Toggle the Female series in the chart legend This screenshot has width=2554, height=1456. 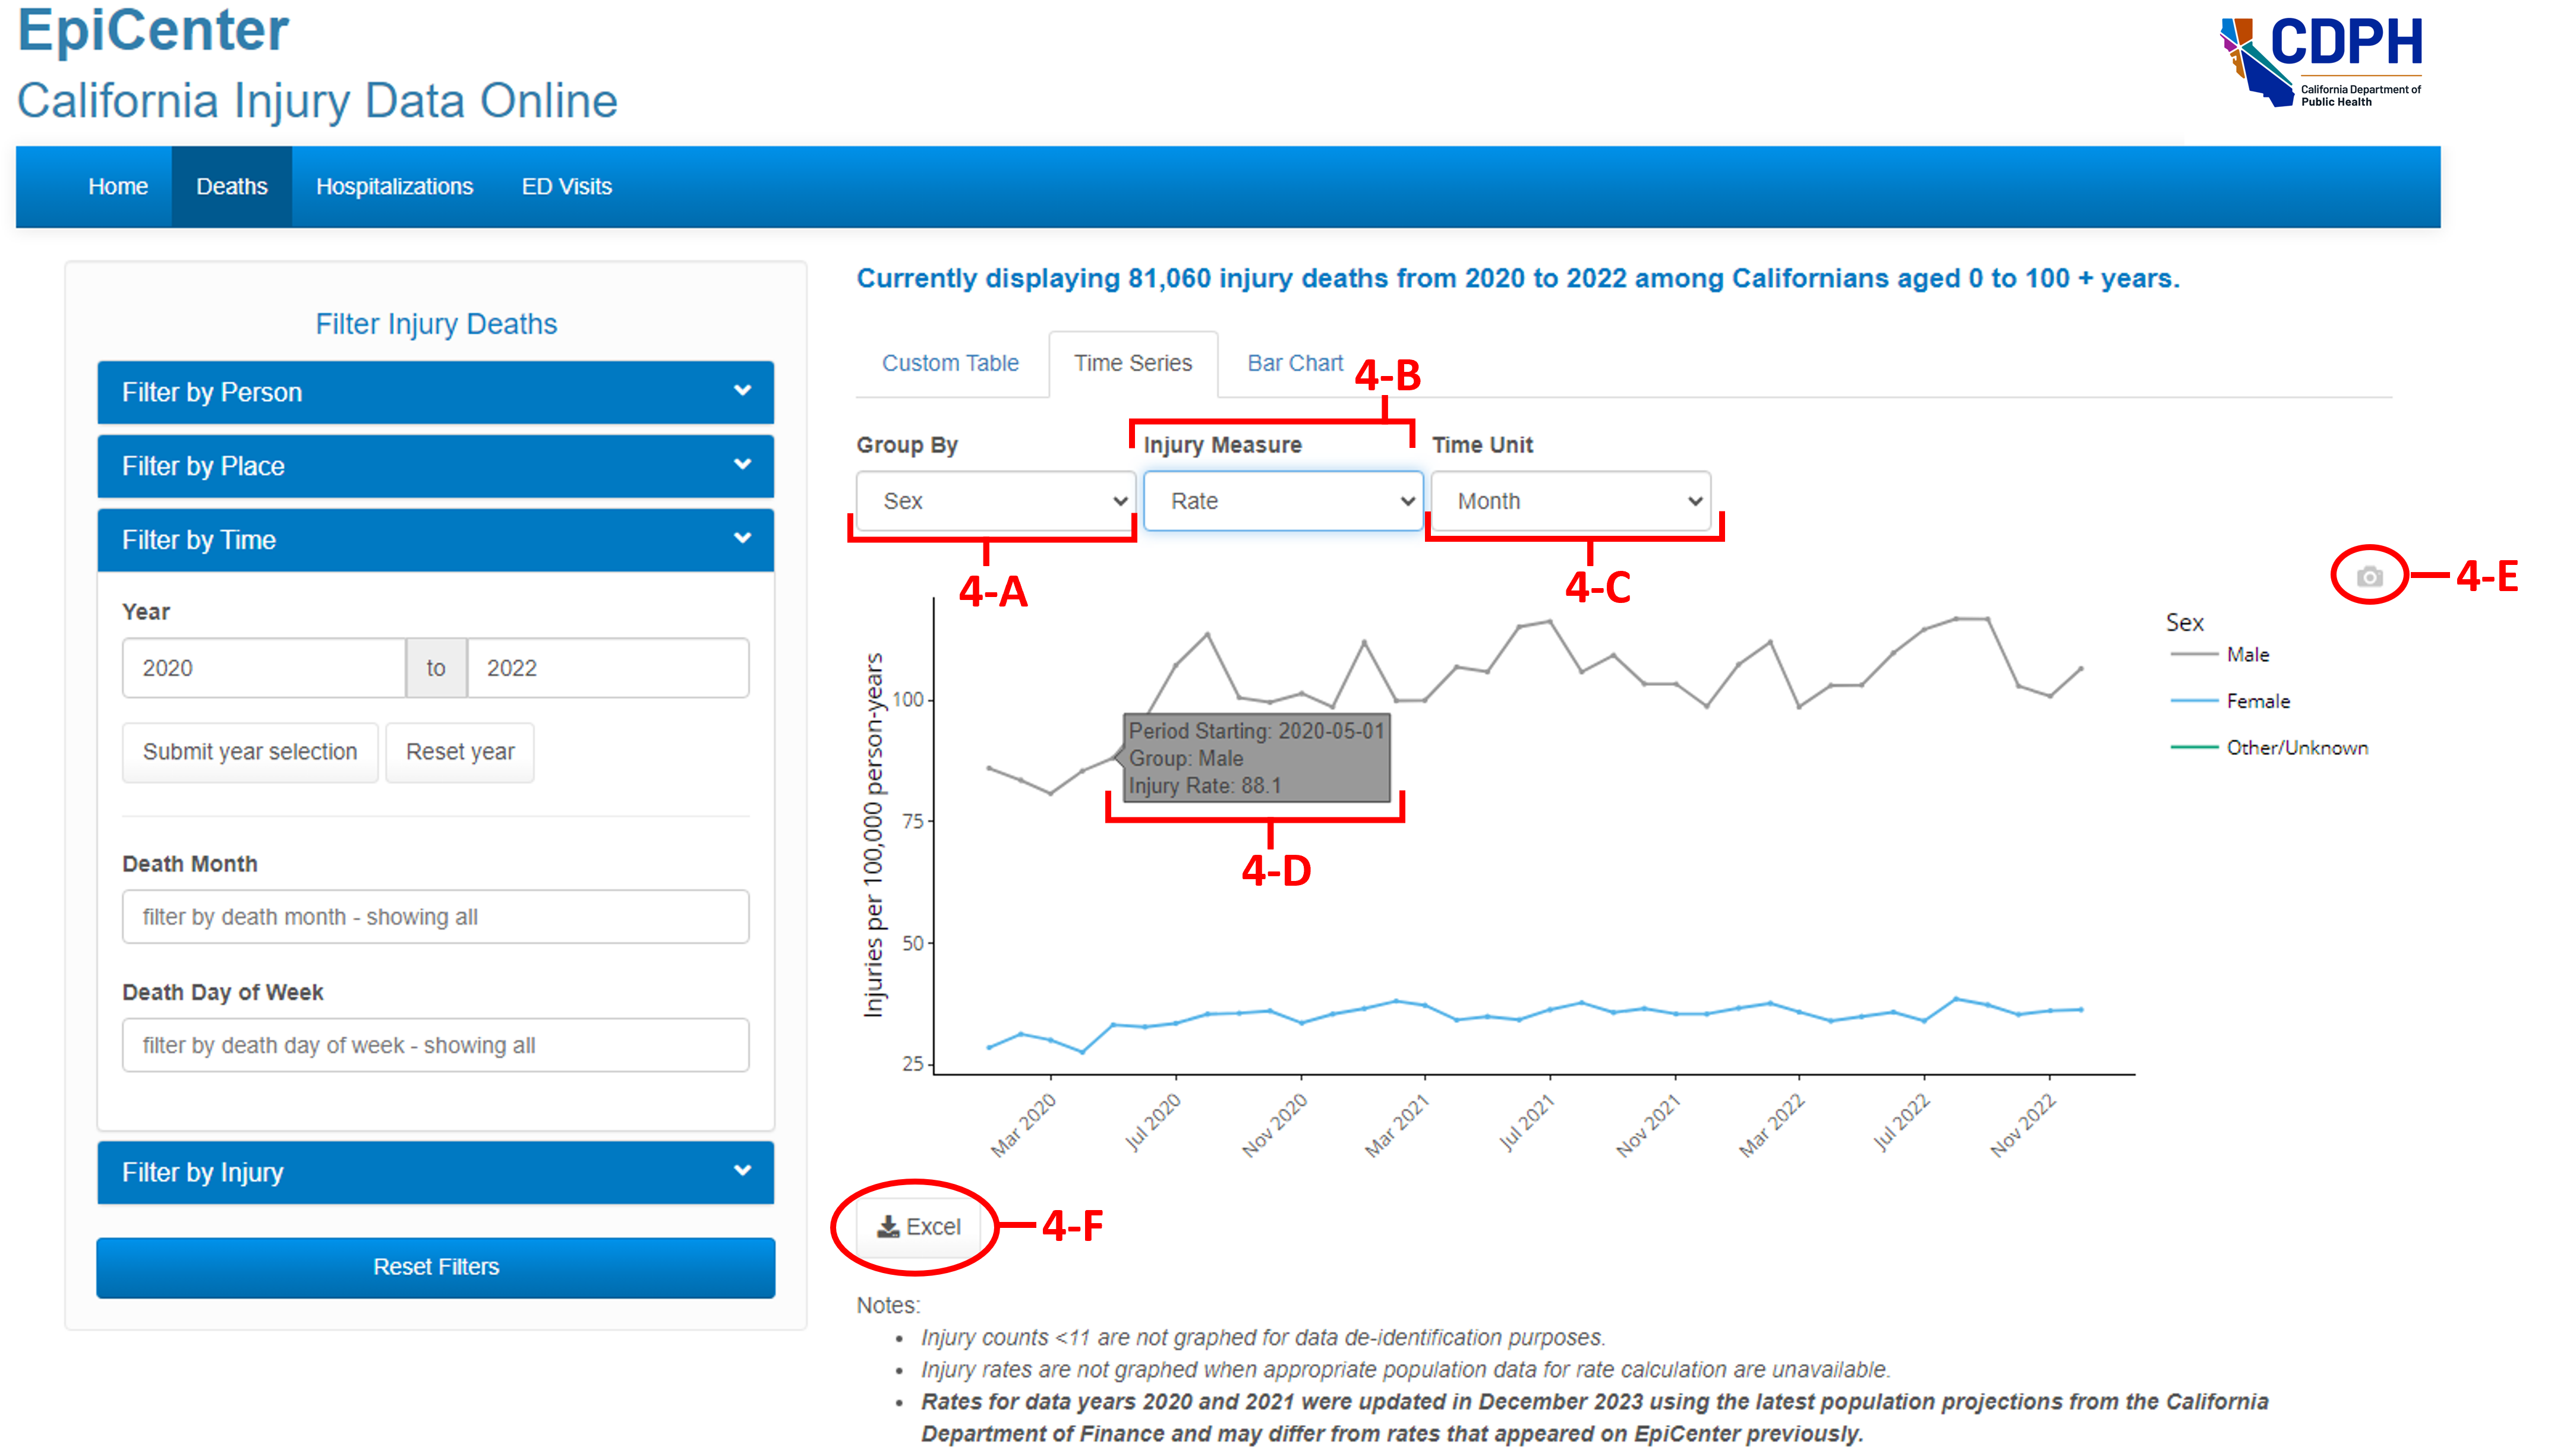click(2257, 700)
